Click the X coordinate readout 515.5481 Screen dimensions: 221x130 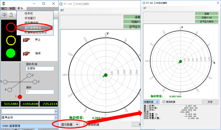pyautogui.click(x=10, y=104)
